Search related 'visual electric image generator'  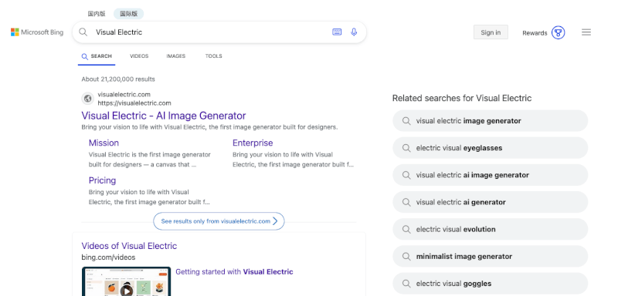pyautogui.click(x=491, y=121)
